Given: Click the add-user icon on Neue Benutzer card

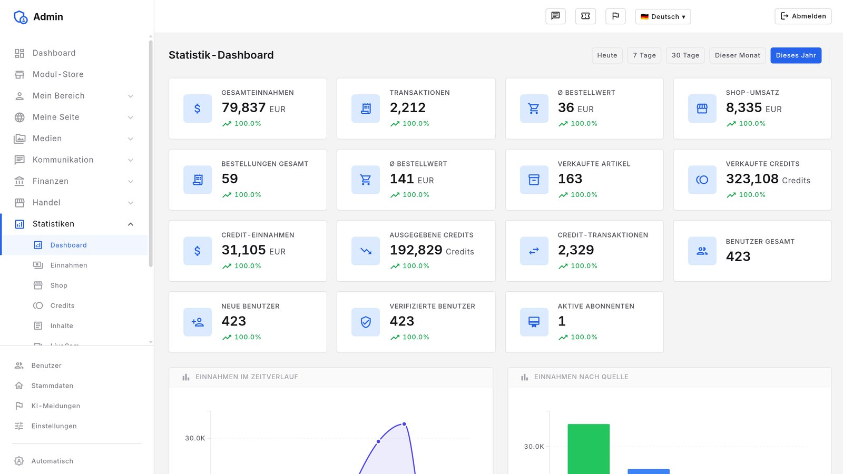Looking at the screenshot, I should (x=198, y=322).
